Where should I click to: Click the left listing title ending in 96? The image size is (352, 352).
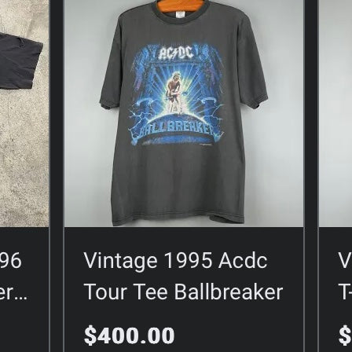click(10, 261)
